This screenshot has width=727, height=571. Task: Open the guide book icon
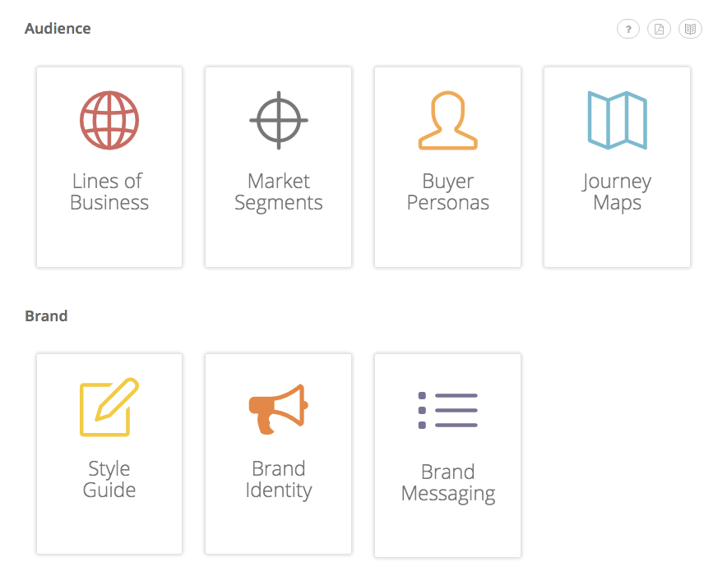coord(690,30)
